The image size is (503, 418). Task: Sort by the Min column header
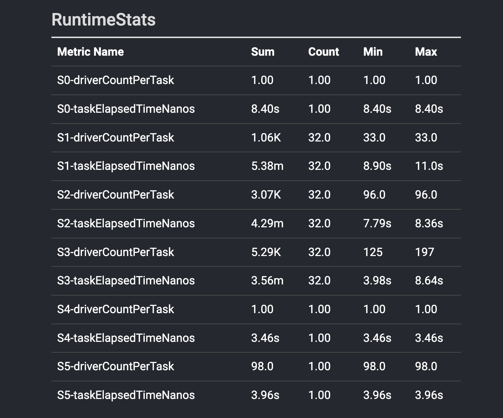click(373, 52)
